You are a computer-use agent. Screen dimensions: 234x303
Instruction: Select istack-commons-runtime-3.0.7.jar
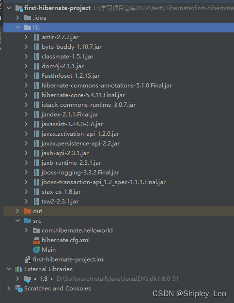click(89, 105)
